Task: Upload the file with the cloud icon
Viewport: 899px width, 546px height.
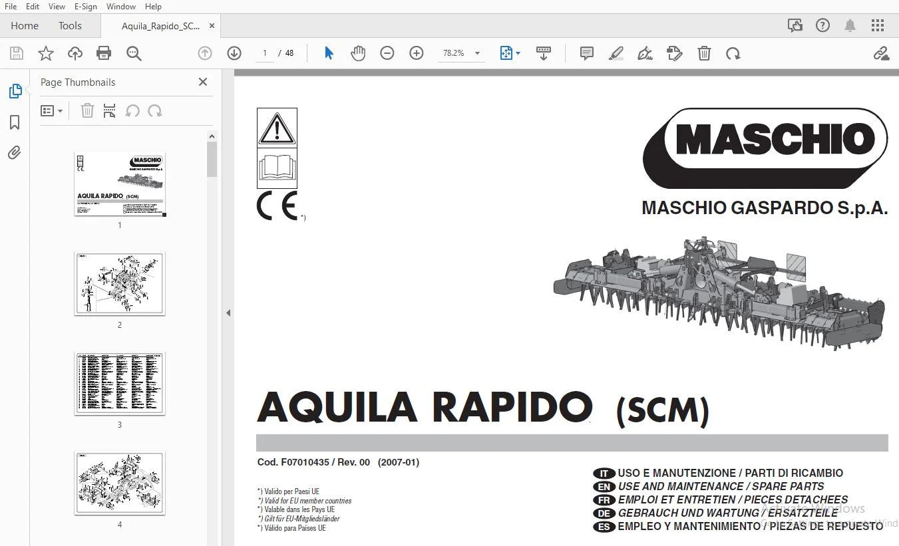Action: tap(75, 53)
